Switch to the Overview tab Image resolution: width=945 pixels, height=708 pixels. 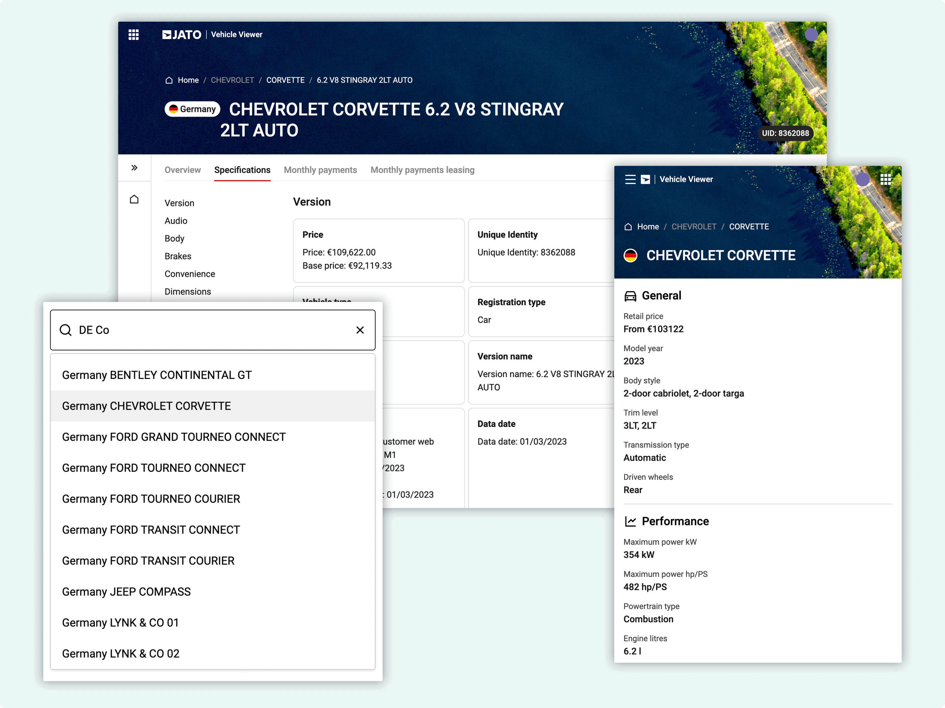[x=182, y=170]
